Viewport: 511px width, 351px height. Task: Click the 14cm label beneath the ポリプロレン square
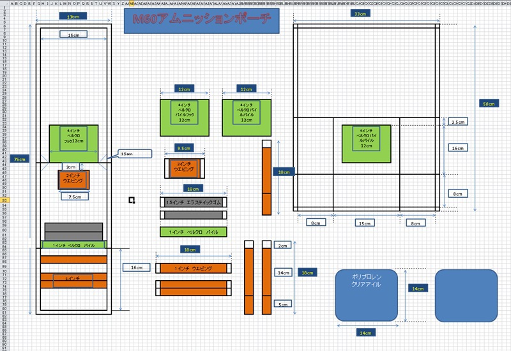365,332
